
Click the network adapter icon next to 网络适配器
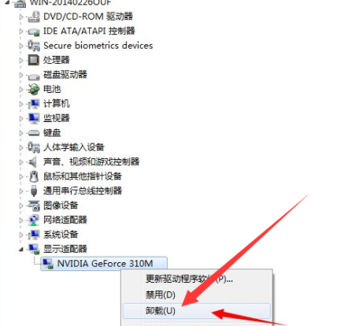point(34,220)
